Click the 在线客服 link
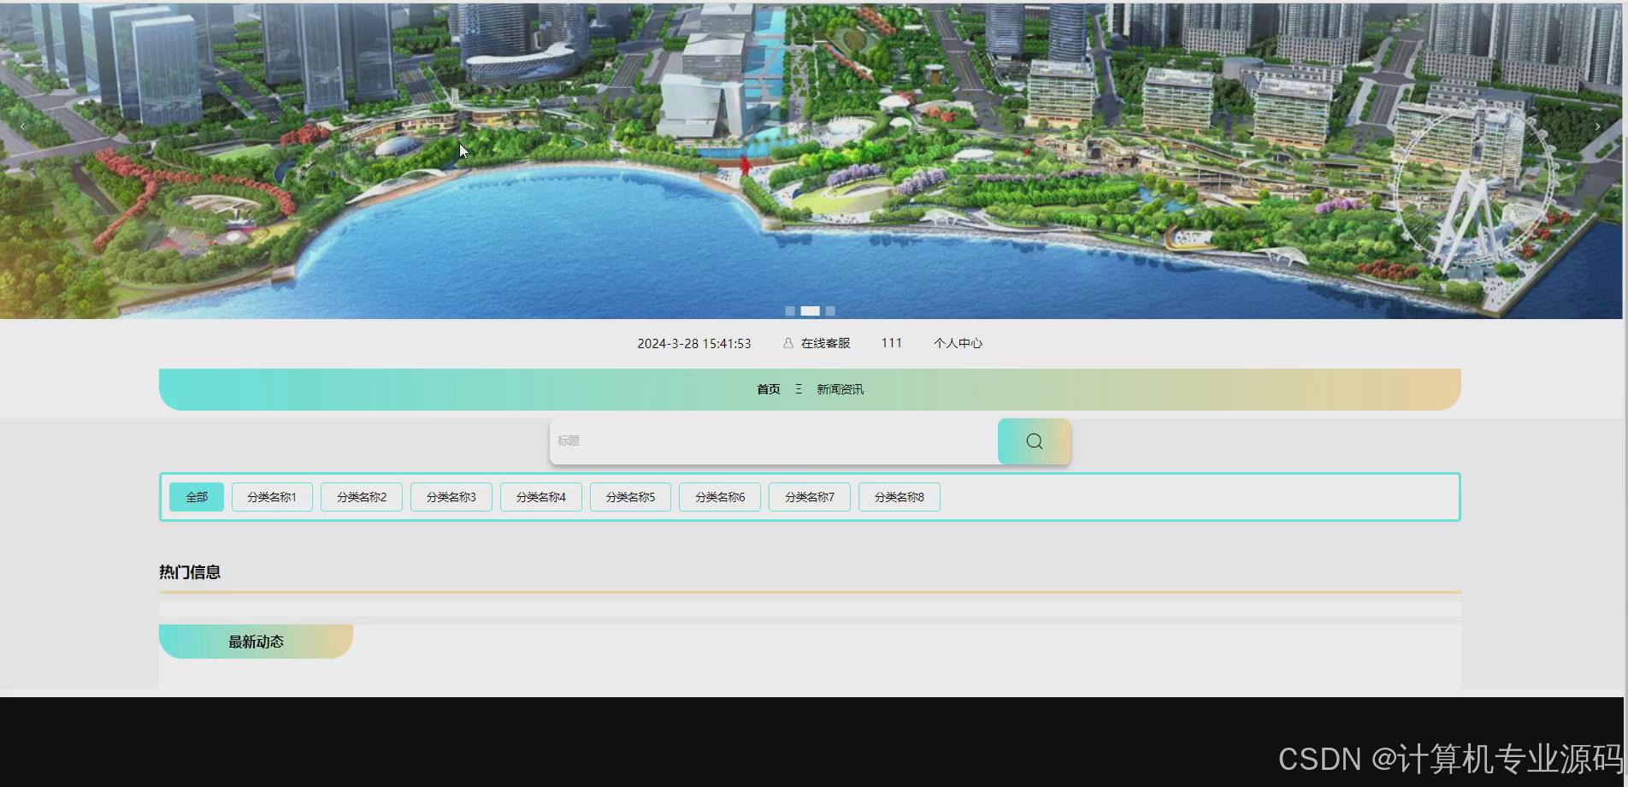Image resolution: width=1628 pixels, height=787 pixels. tap(825, 343)
